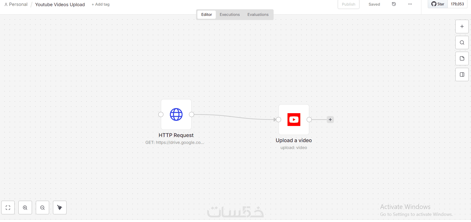Viewport: 471px width, 222px height.
Task: Click the Publish button
Action: [348, 4]
